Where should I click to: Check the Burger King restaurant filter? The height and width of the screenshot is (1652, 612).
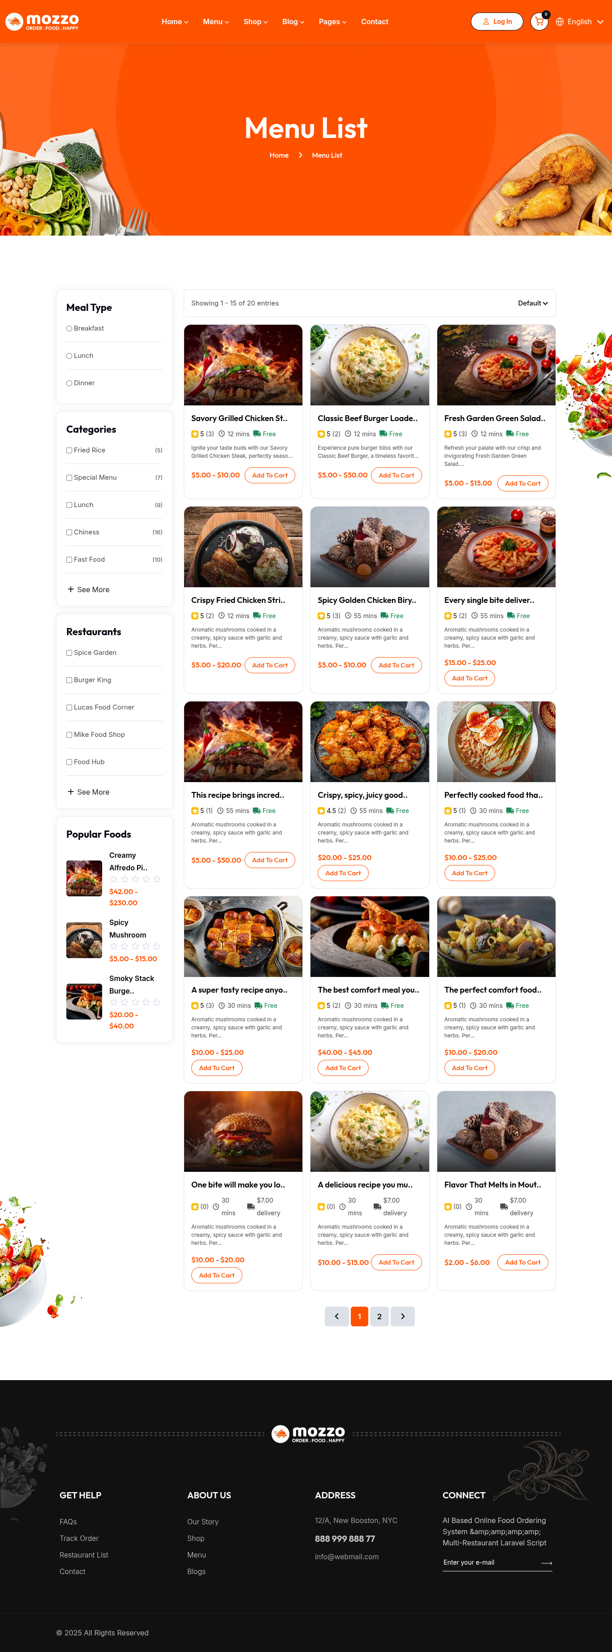click(69, 680)
